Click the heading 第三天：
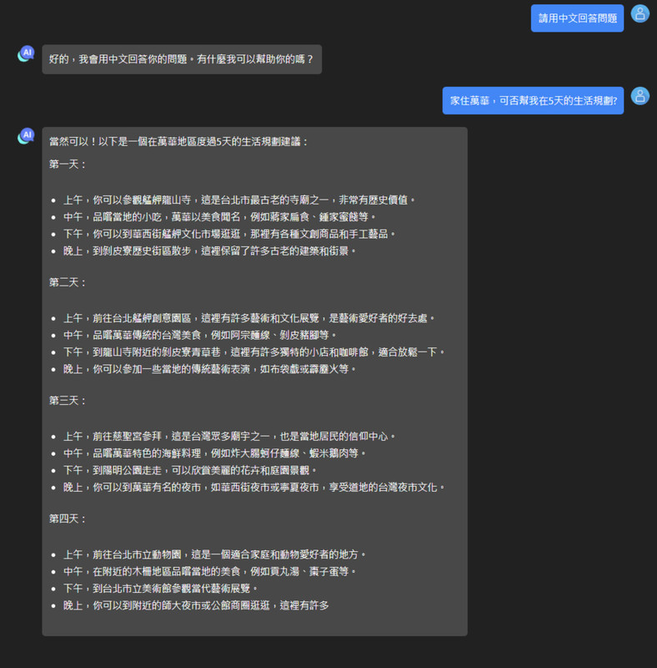657x668 pixels. 68,401
